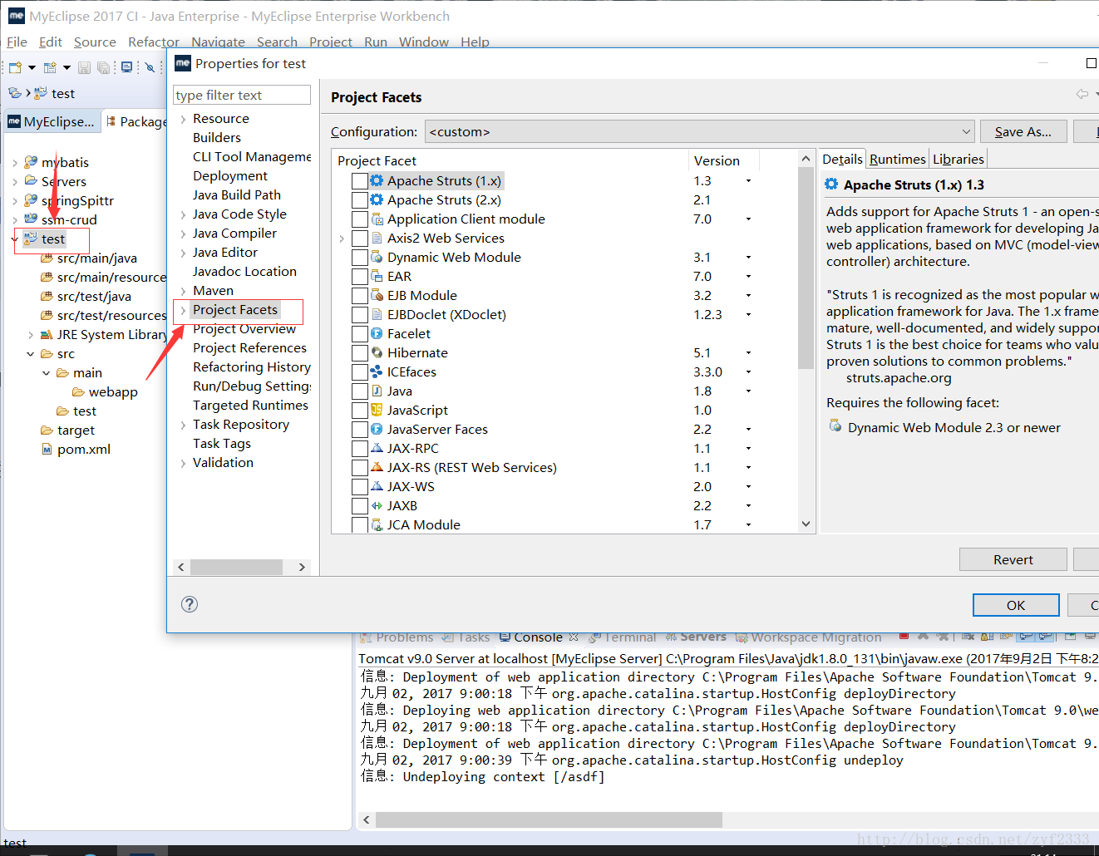Check the Apache Struts (1.x) facet checkbox
Screen dimensions: 1099x856
[x=359, y=180]
